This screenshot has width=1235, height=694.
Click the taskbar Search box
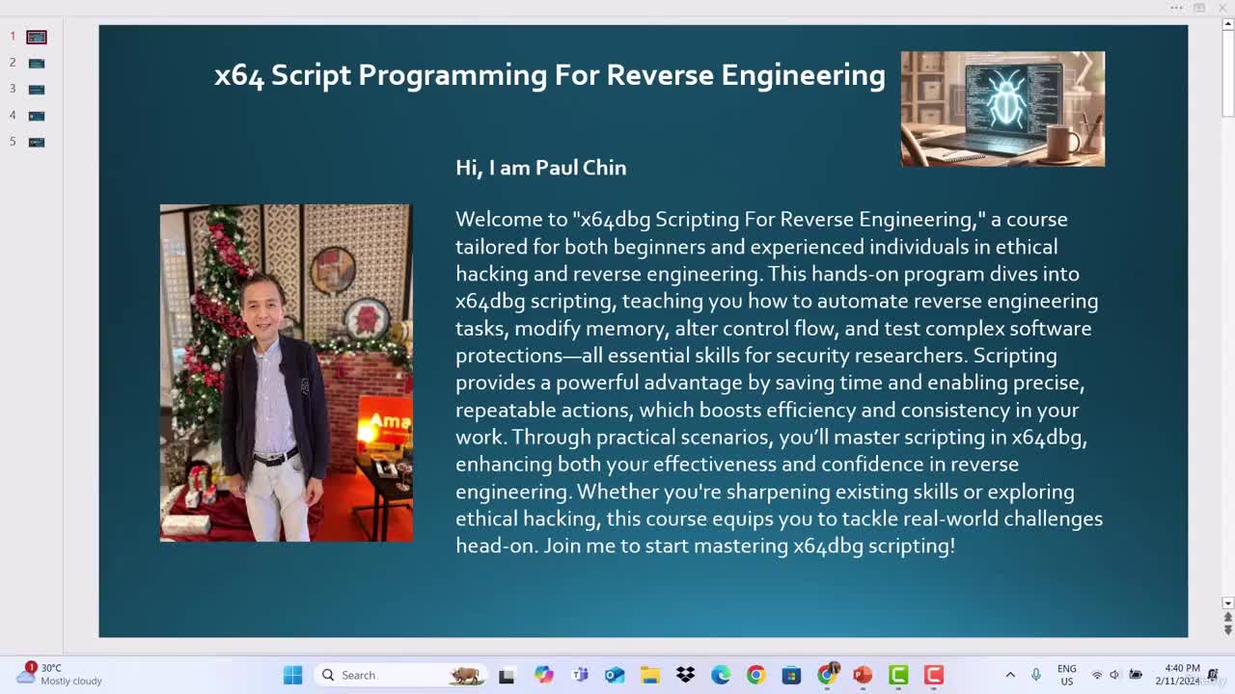coord(400,675)
